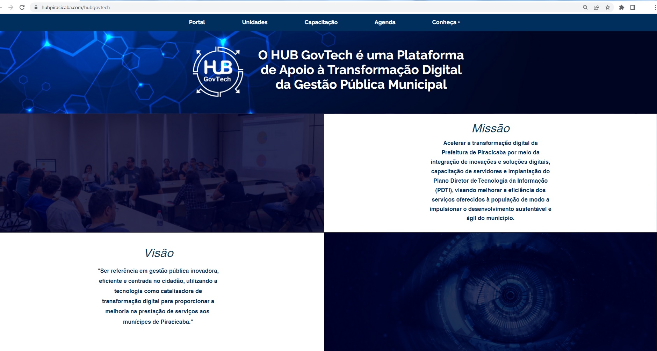Click the text 'ágil do município.'
The height and width of the screenshot is (351, 657).
coord(490,218)
